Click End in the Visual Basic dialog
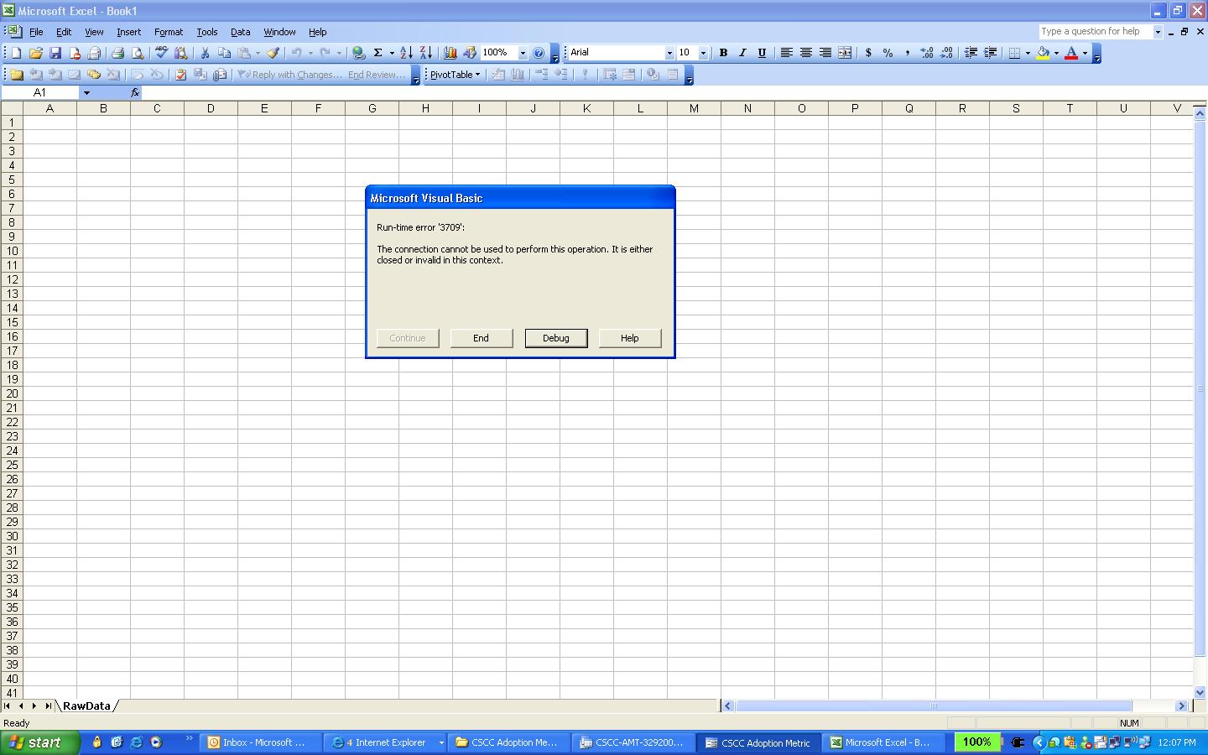1208x755 pixels. point(481,338)
